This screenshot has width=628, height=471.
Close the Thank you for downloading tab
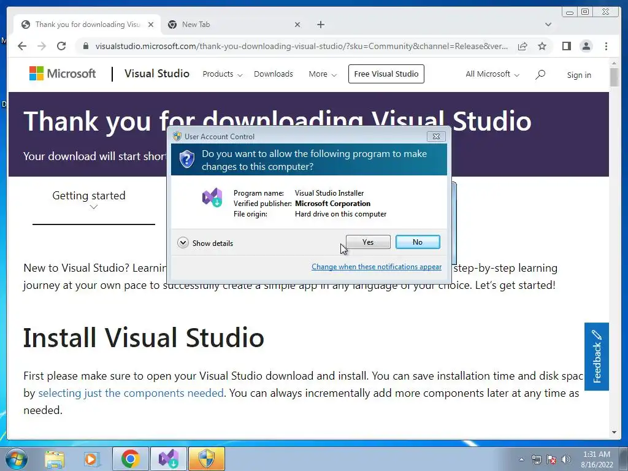[151, 25]
